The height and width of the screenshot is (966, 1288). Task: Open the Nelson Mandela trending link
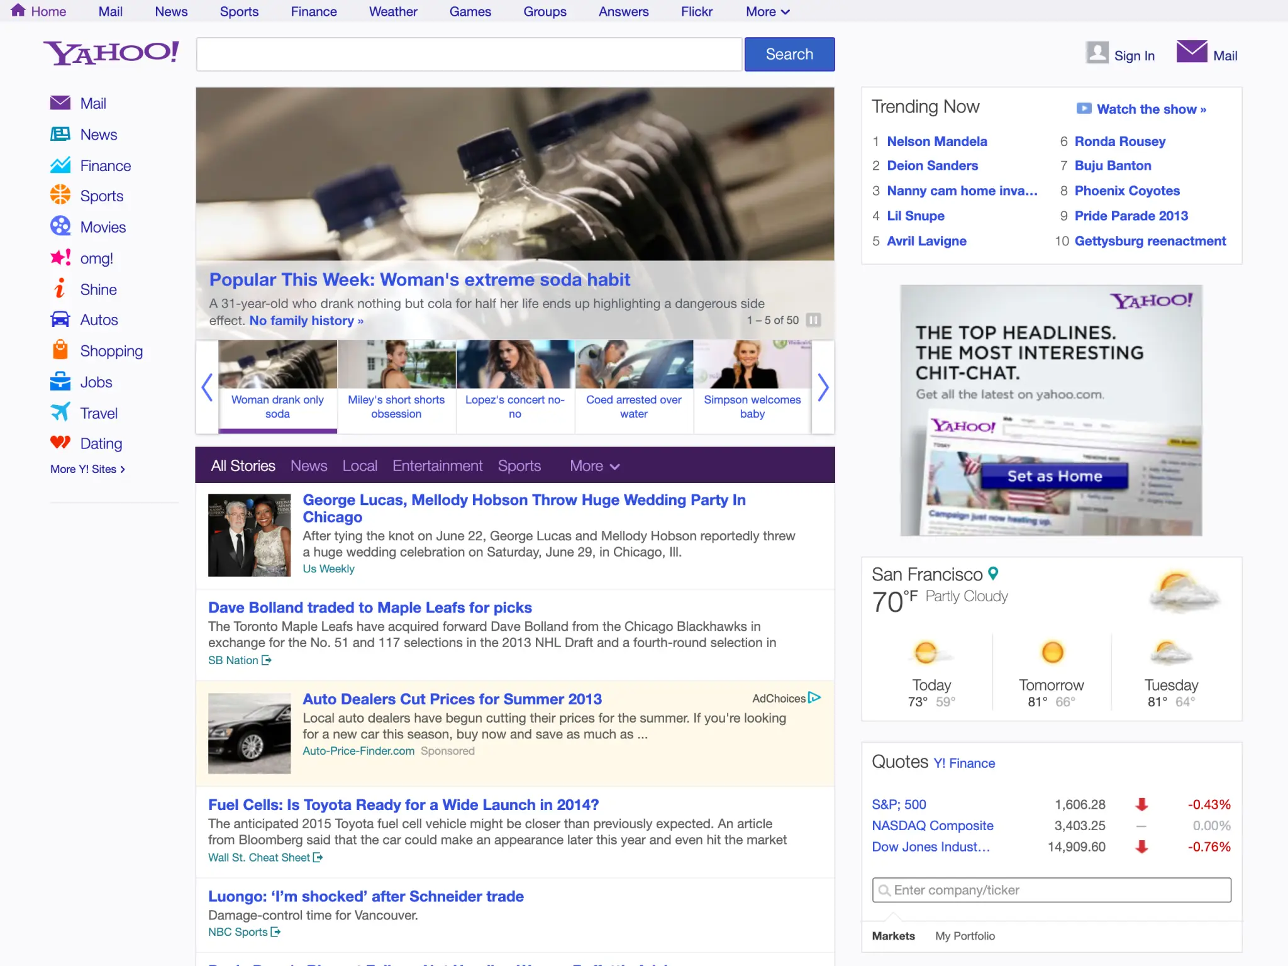pos(937,142)
